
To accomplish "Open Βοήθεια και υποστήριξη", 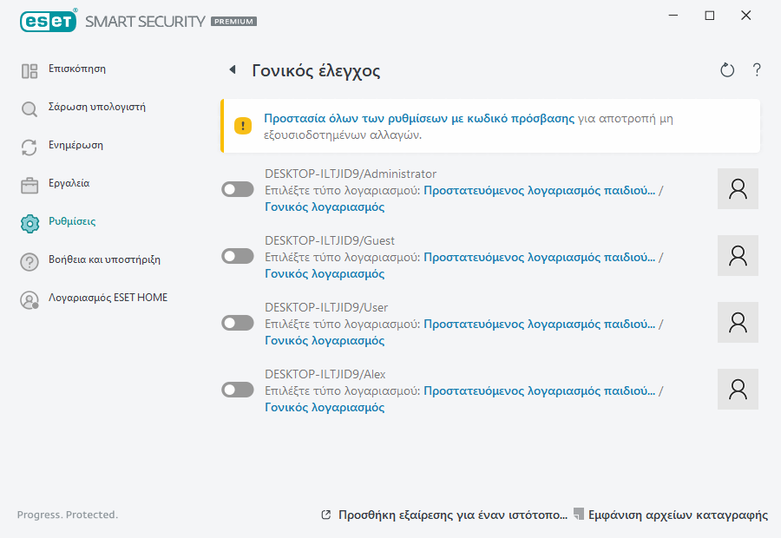I will [100, 259].
